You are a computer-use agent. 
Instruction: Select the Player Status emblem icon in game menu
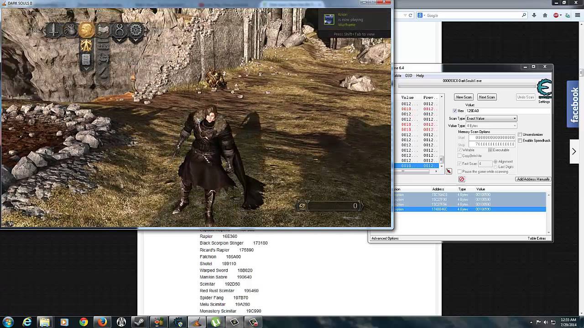(86, 45)
